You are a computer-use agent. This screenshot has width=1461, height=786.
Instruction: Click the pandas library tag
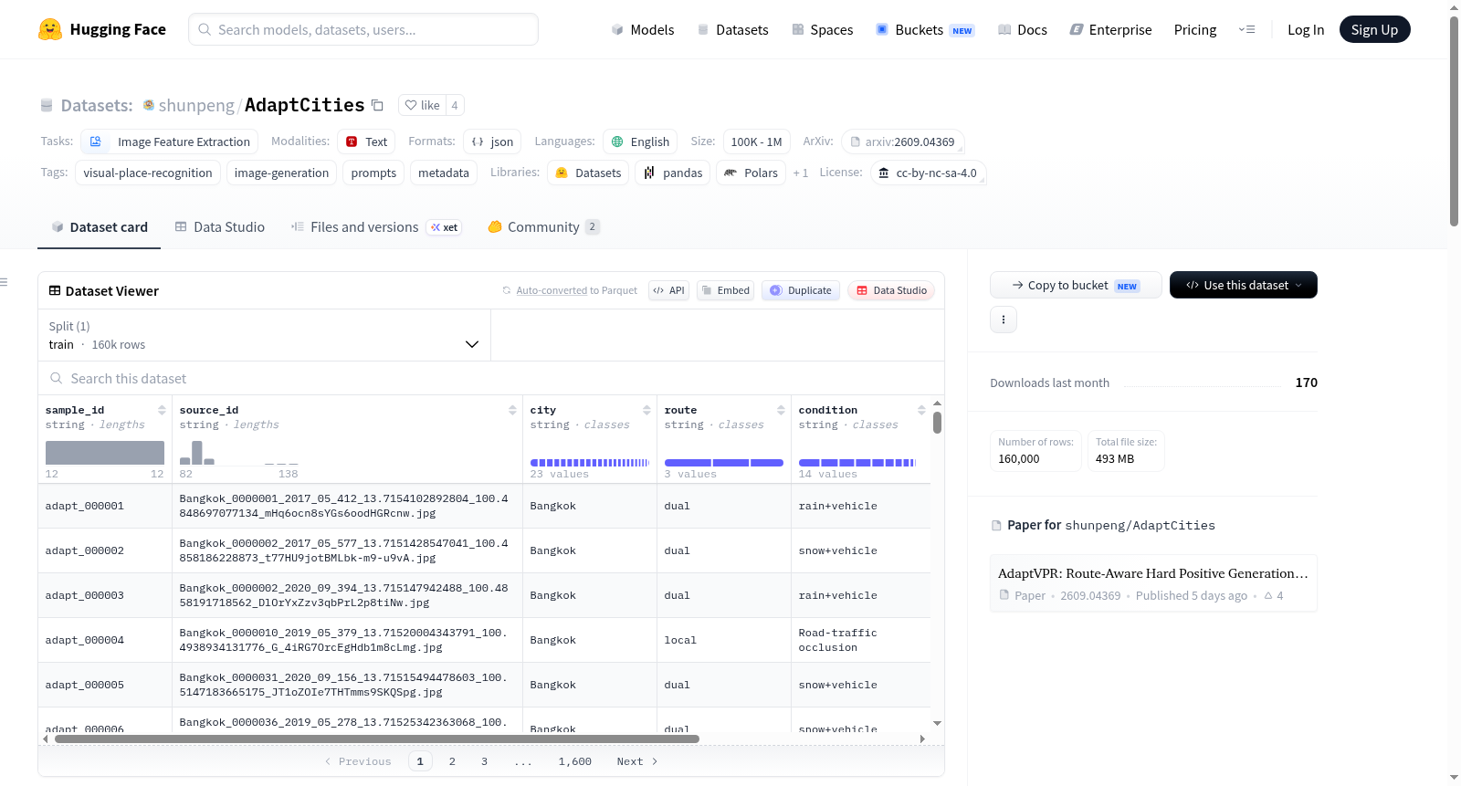(x=673, y=173)
